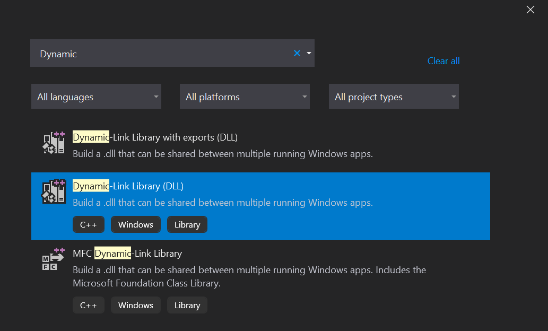
Task: Select Dynamic-Link Library with exports (DLL) title
Action: click(x=155, y=137)
